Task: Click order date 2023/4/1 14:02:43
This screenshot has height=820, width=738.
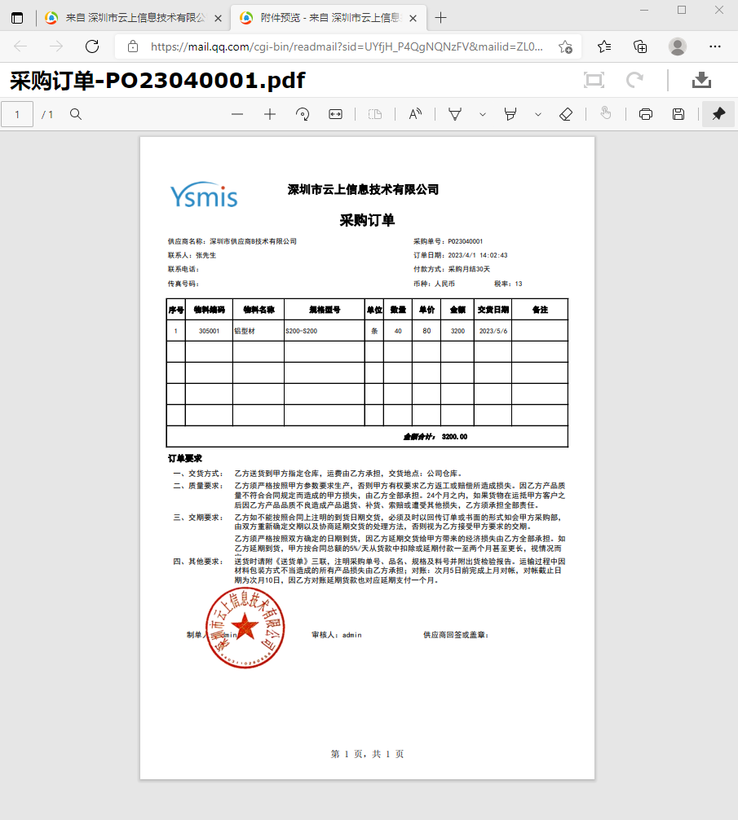Action: click(x=478, y=256)
